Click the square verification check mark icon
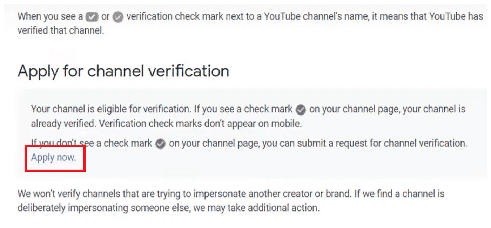This screenshot has height=228, width=491. coord(92,17)
